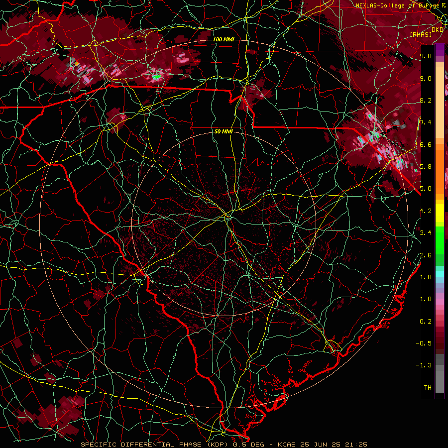The image size is (448, 448).
Task: Click the 1.8 value on the scale
Action: point(426,277)
